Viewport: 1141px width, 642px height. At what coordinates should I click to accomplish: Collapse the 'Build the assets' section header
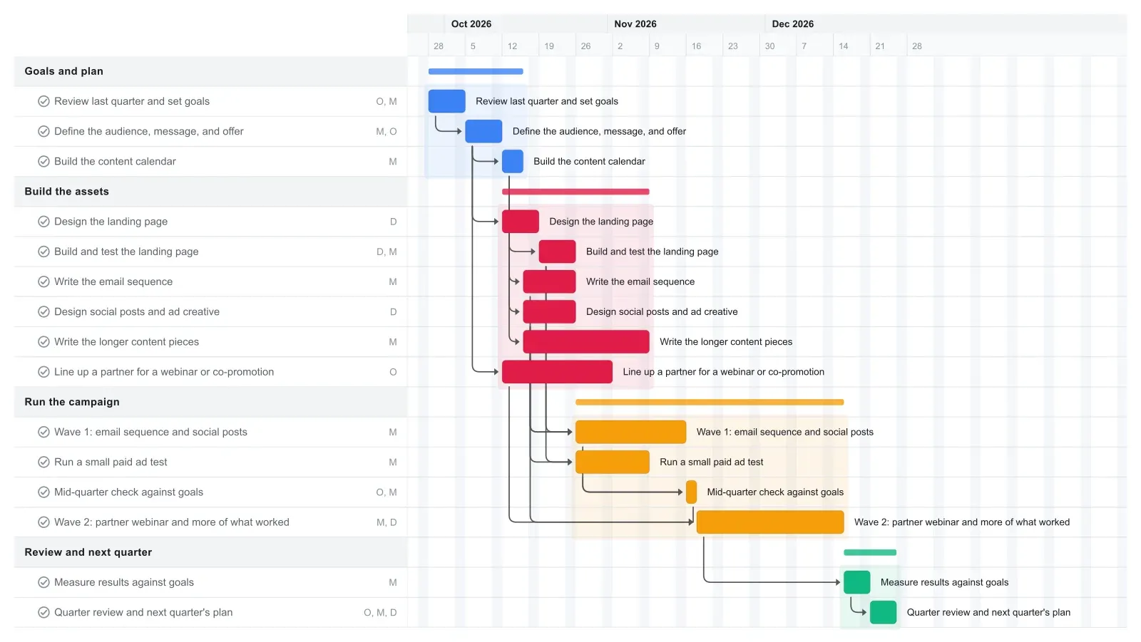pos(210,192)
